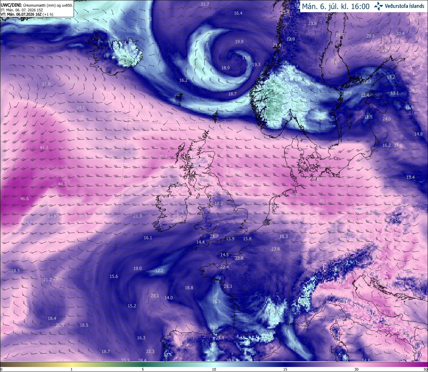Select the 'Mán. 6. júl. kl. 16:00' date label
The image size is (428, 372).
pyautogui.click(x=336, y=6)
